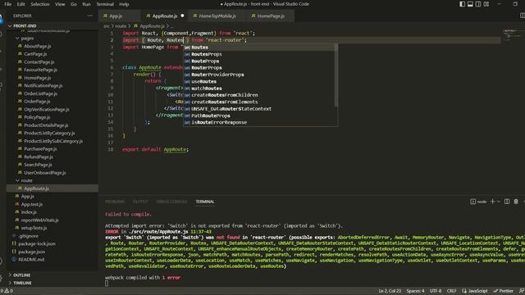Collapse the pages folder
The image size is (525, 295).
click(27, 39)
